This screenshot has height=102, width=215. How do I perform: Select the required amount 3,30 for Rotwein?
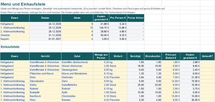tap(135, 100)
